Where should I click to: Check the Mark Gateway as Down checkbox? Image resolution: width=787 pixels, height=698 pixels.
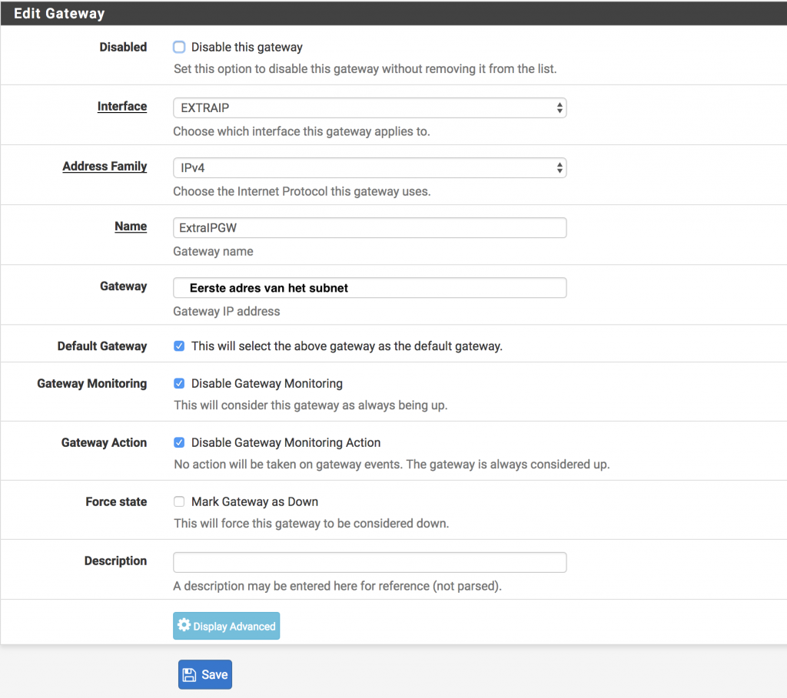pyautogui.click(x=179, y=502)
